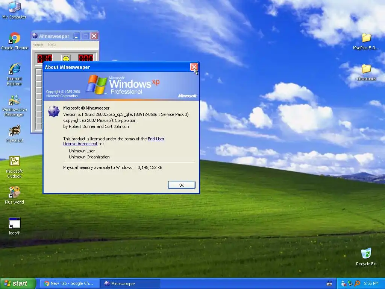Click the orange magnifier tray icon
This screenshot has height=289, width=385.
[x=357, y=283]
